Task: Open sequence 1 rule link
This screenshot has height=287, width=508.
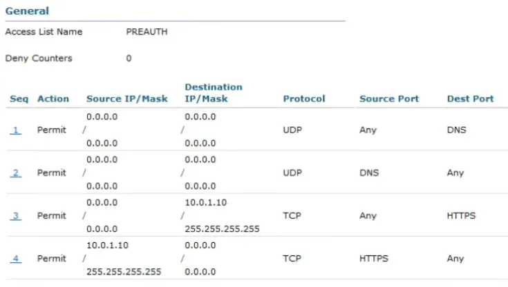Action: pos(16,130)
